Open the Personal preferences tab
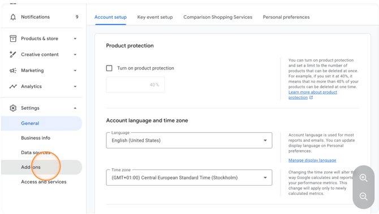 pyautogui.click(x=286, y=17)
